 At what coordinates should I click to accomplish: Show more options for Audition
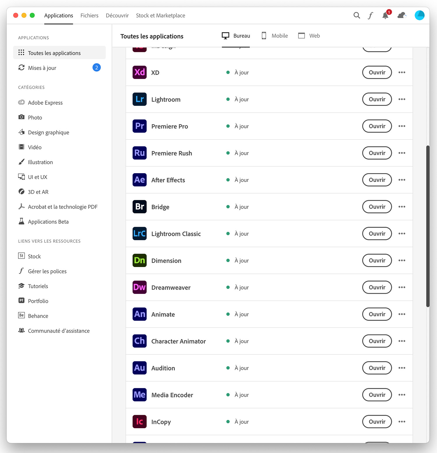pyautogui.click(x=402, y=368)
